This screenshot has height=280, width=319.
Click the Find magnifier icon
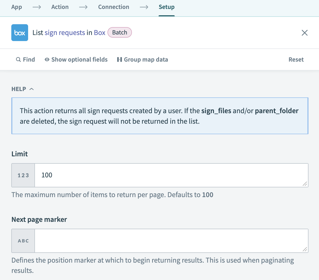[18, 59]
